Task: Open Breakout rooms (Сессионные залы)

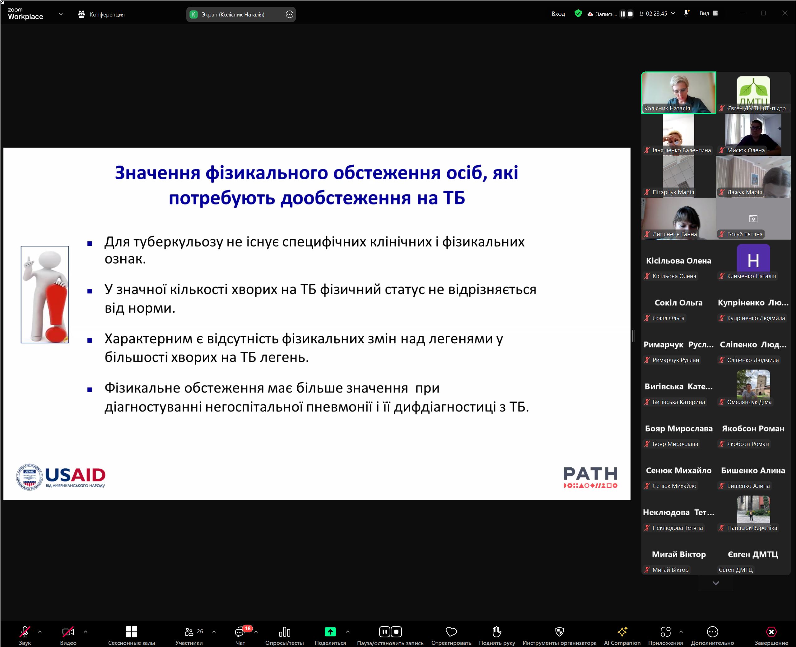Action: pos(131,632)
